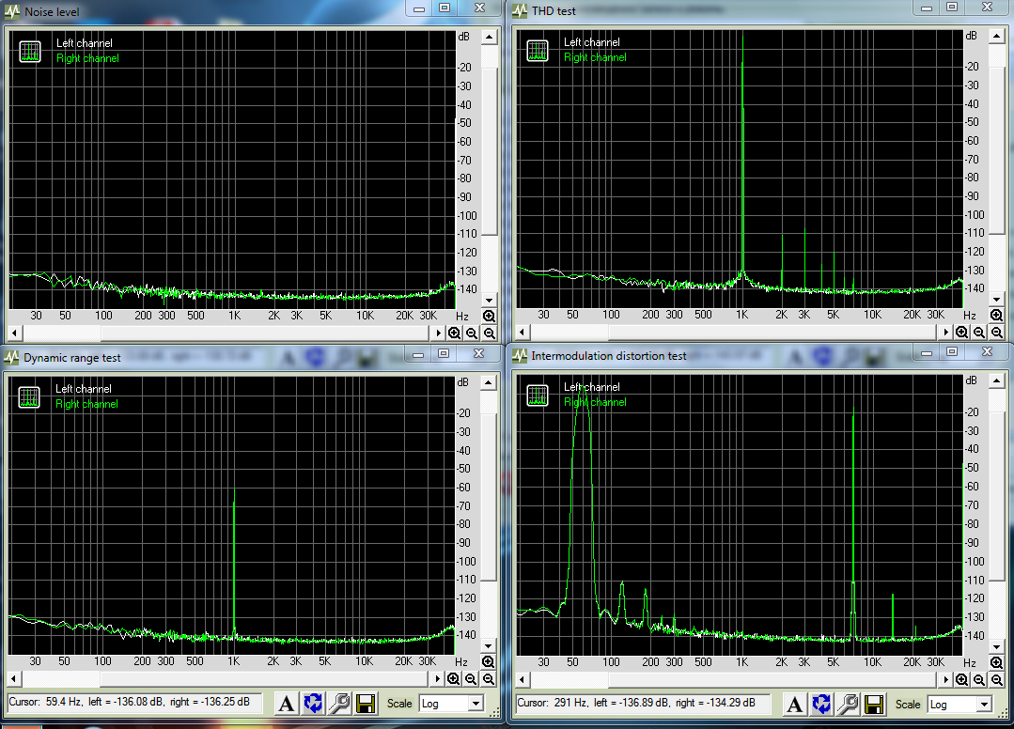The image size is (1014, 729).
Task: Click the scroll-up arrow in THD test window
Action: (x=996, y=37)
